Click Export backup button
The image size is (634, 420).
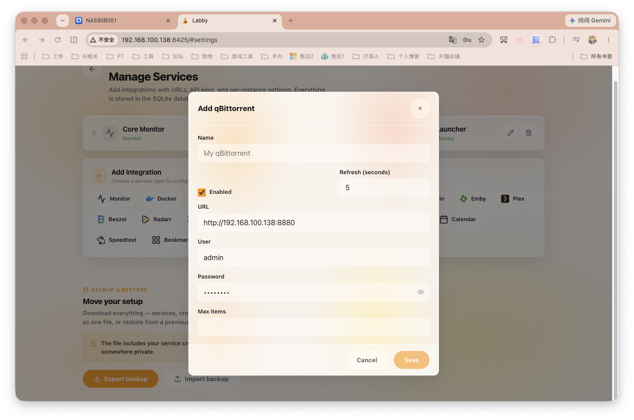click(120, 379)
